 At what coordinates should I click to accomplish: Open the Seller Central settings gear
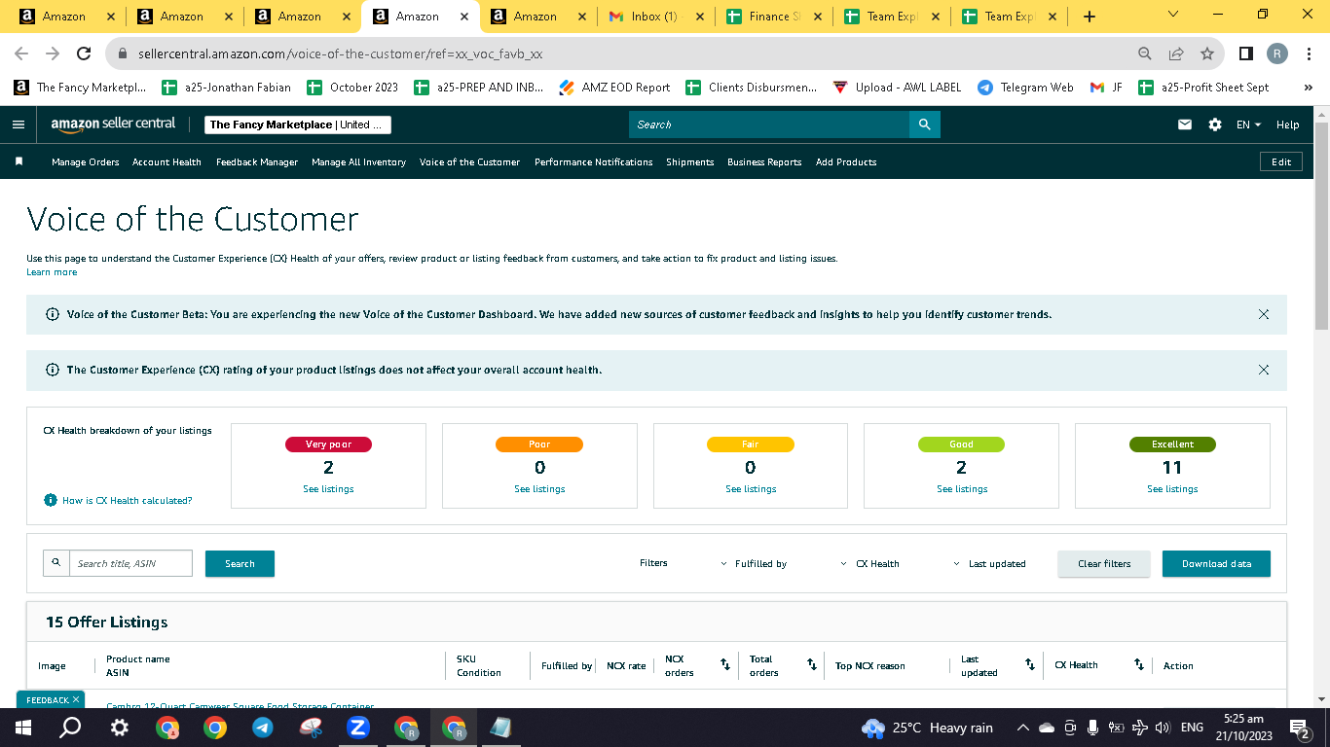tap(1215, 124)
